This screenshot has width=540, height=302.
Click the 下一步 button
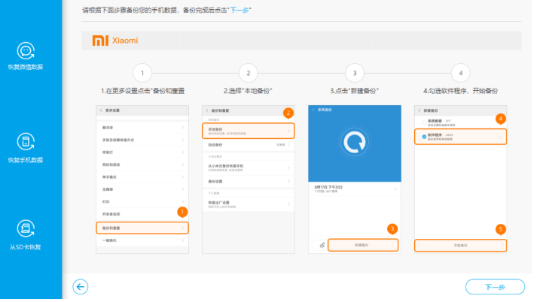click(494, 286)
